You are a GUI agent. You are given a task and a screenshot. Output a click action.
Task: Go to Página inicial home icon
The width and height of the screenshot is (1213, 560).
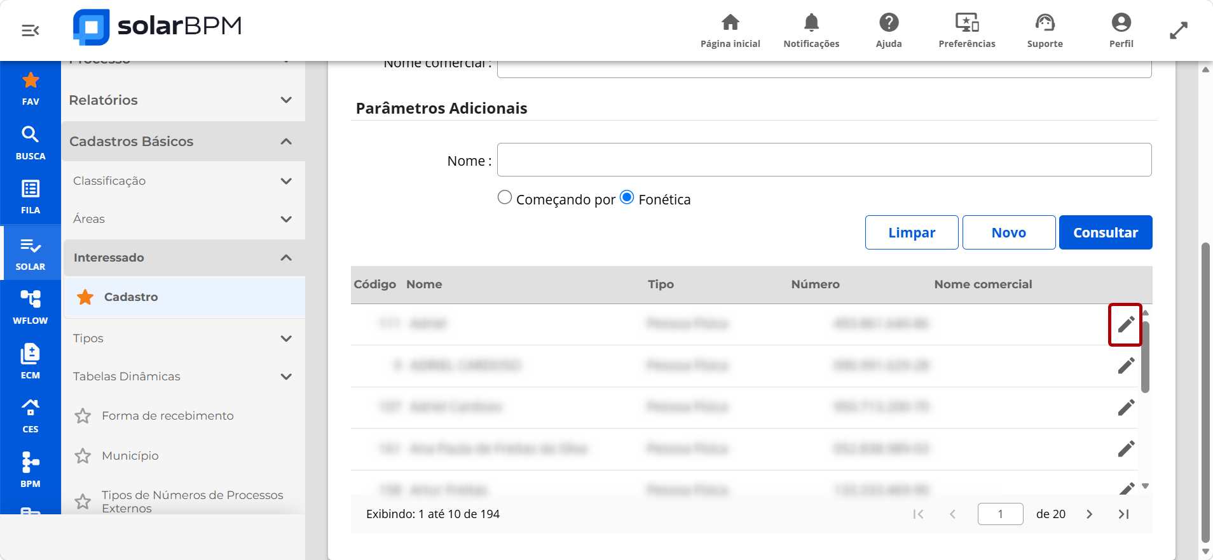pos(730,23)
